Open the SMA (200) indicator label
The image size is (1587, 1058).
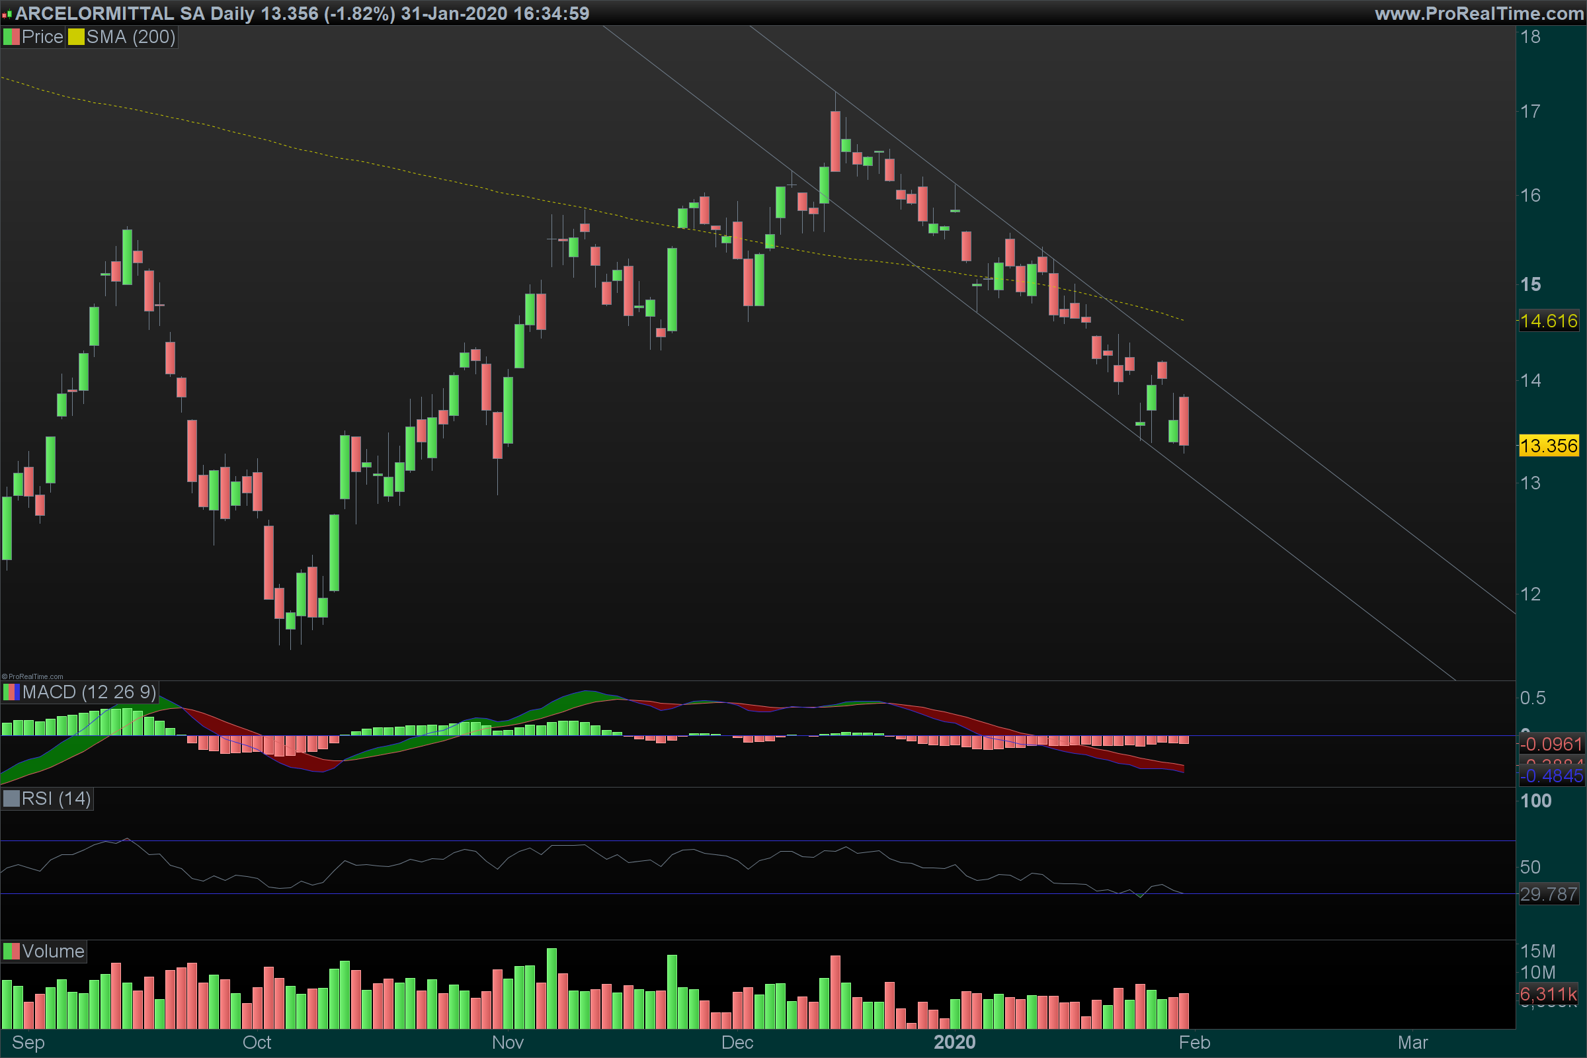(x=131, y=37)
